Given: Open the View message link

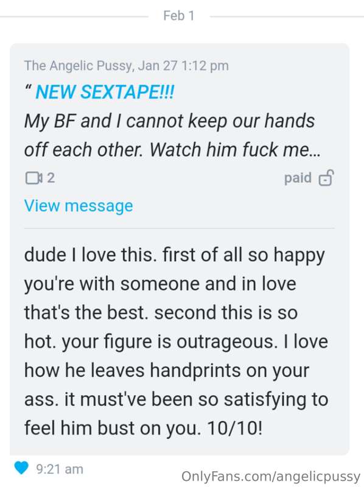Looking at the screenshot, I should [79, 206].
